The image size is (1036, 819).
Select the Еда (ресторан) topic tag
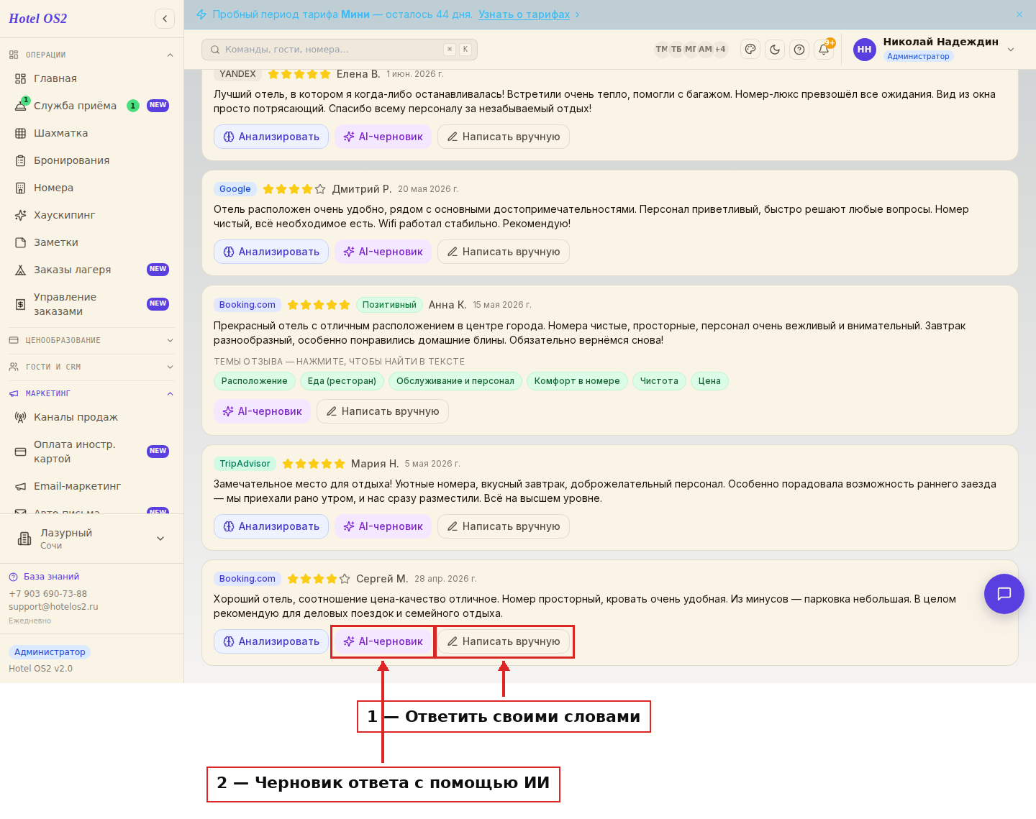pos(342,381)
